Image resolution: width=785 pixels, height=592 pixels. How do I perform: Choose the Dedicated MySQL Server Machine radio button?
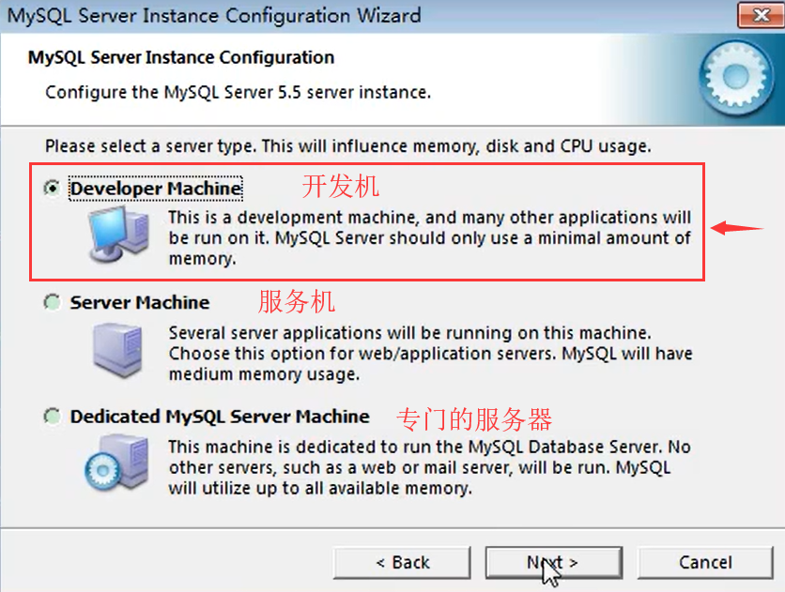click(52, 416)
